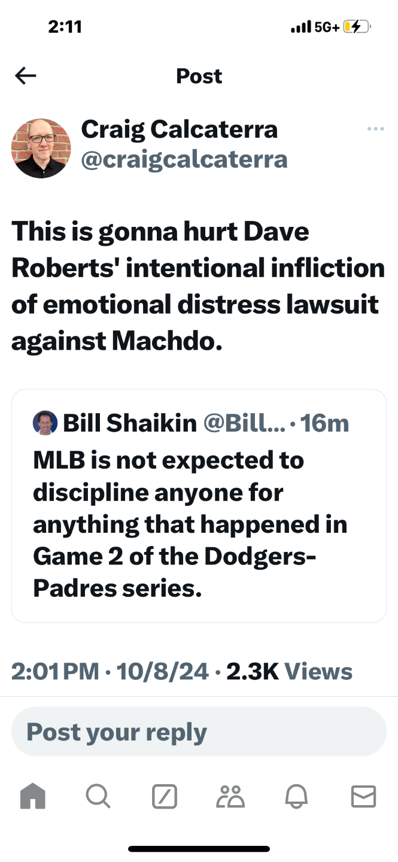Open the Grok slash icon tab
This screenshot has height=862, width=398.
[x=165, y=796]
